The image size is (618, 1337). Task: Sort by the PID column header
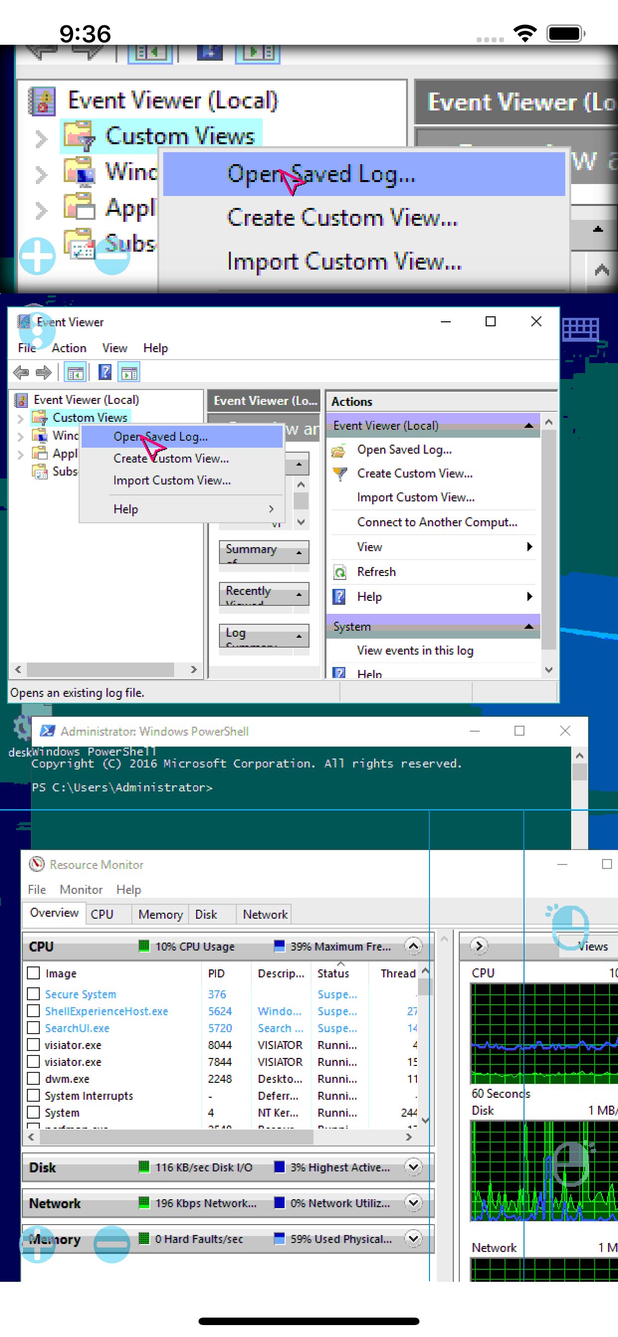click(216, 973)
